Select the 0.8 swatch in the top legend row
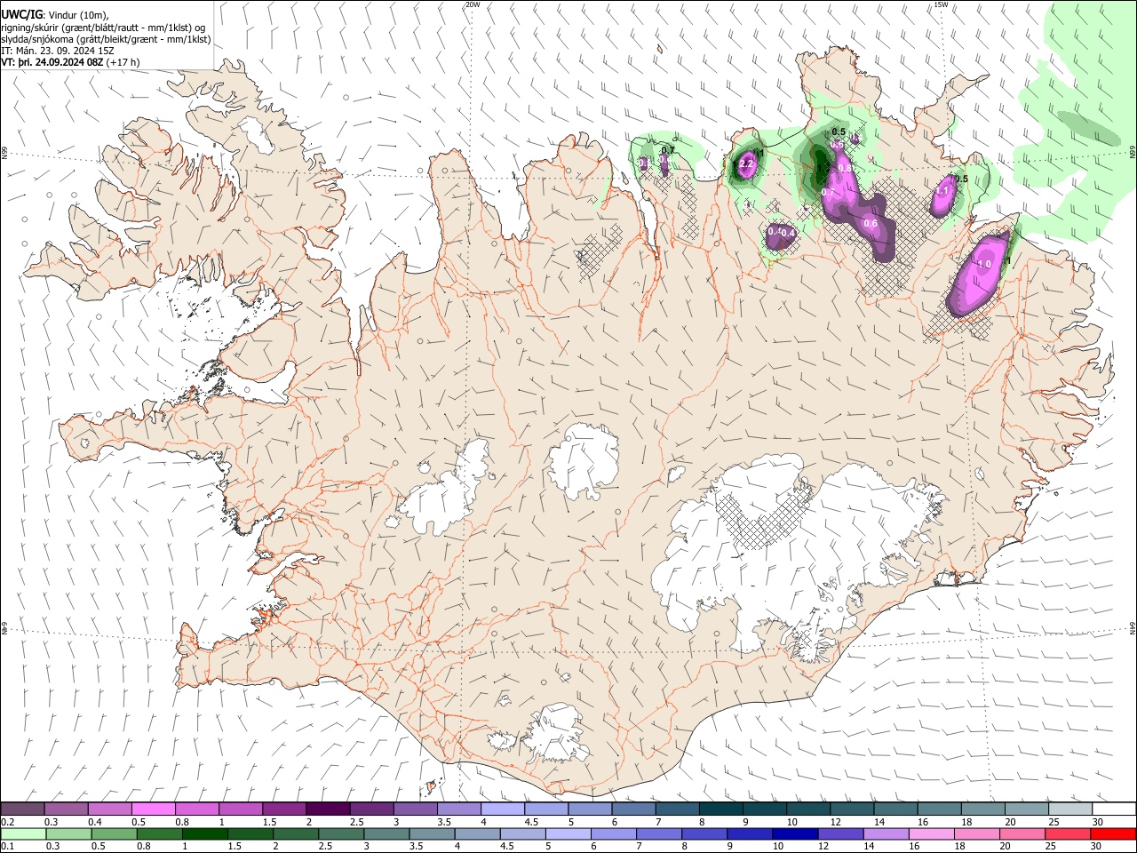Screen dimensions: 1137x853 [x=196, y=809]
